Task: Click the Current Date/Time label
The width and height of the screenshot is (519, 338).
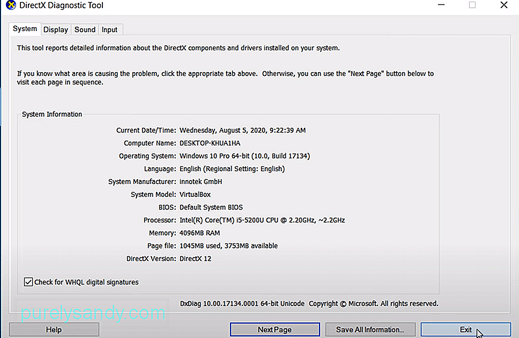Action: tap(146, 130)
